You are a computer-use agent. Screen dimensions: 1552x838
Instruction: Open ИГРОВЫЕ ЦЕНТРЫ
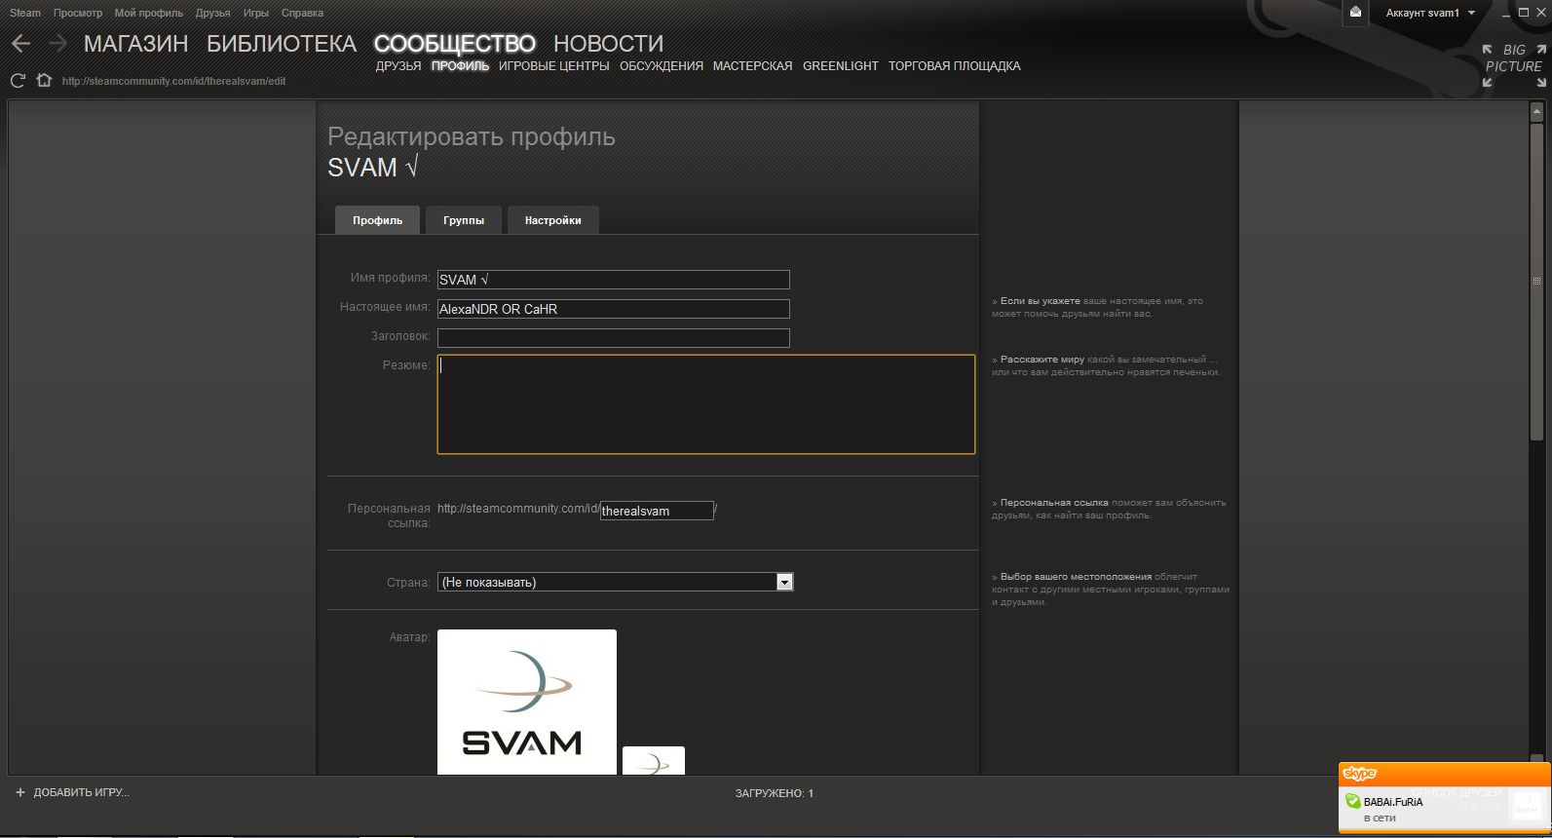[554, 66]
